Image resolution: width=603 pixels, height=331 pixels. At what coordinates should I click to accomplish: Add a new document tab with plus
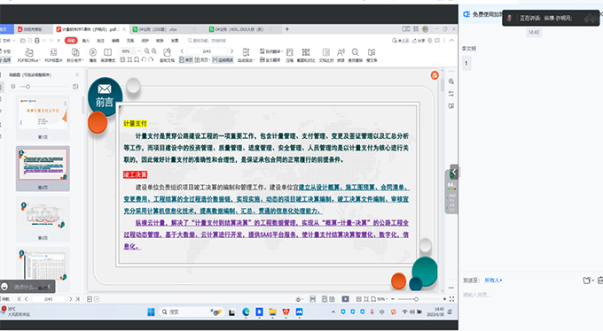(287, 29)
